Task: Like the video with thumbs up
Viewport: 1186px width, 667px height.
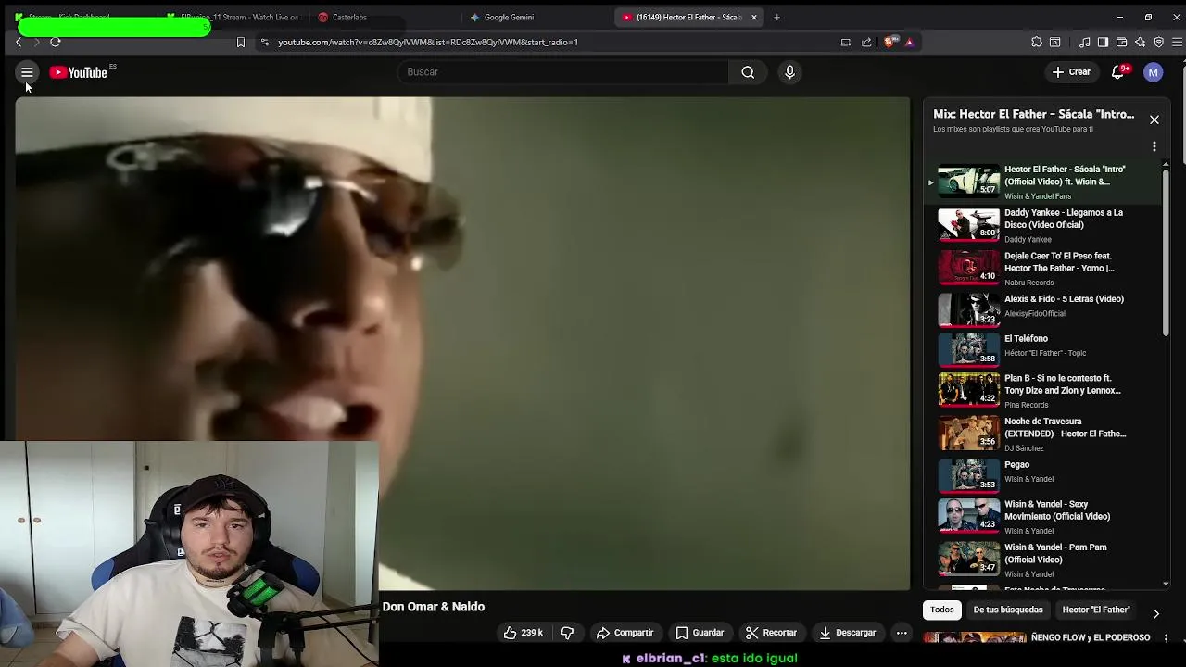Action: [522, 633]
